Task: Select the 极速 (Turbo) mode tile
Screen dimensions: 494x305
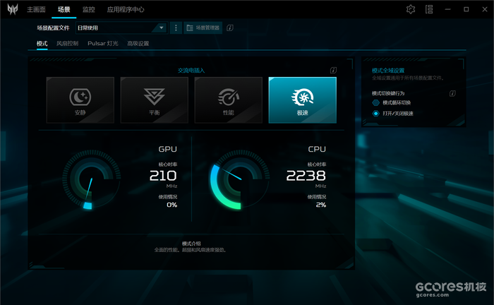Action: coord(302,100)
